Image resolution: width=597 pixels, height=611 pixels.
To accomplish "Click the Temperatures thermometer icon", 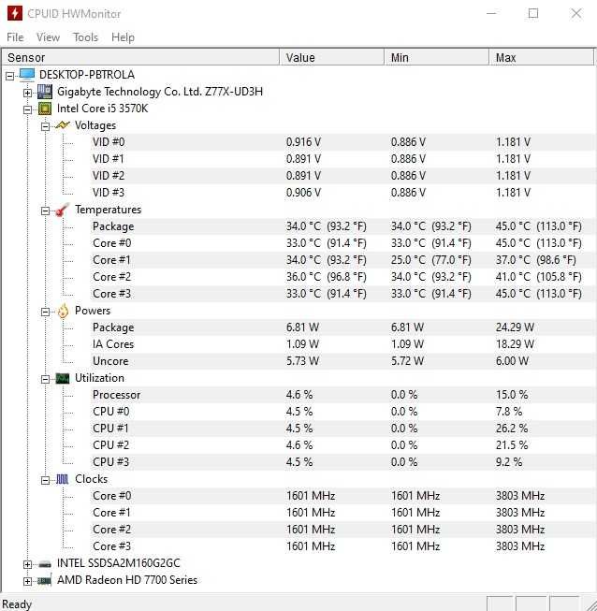I will coord(63,210).
